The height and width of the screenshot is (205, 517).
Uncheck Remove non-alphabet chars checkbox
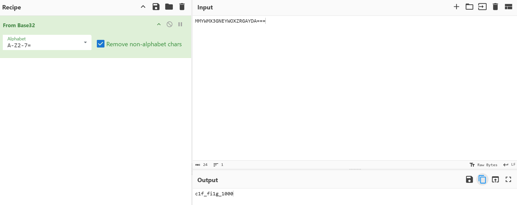click(101, 44)
